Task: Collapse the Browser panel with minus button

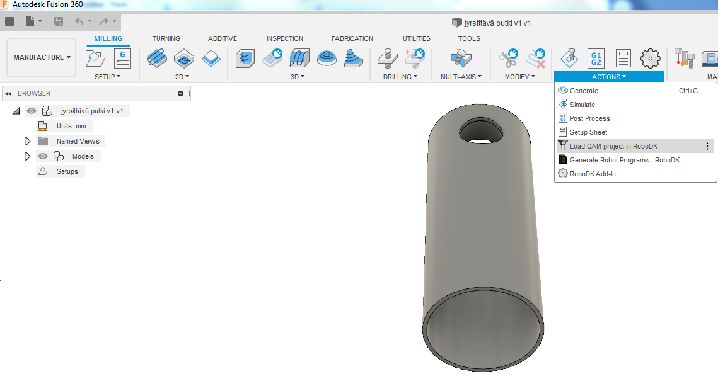Action: 181,93
